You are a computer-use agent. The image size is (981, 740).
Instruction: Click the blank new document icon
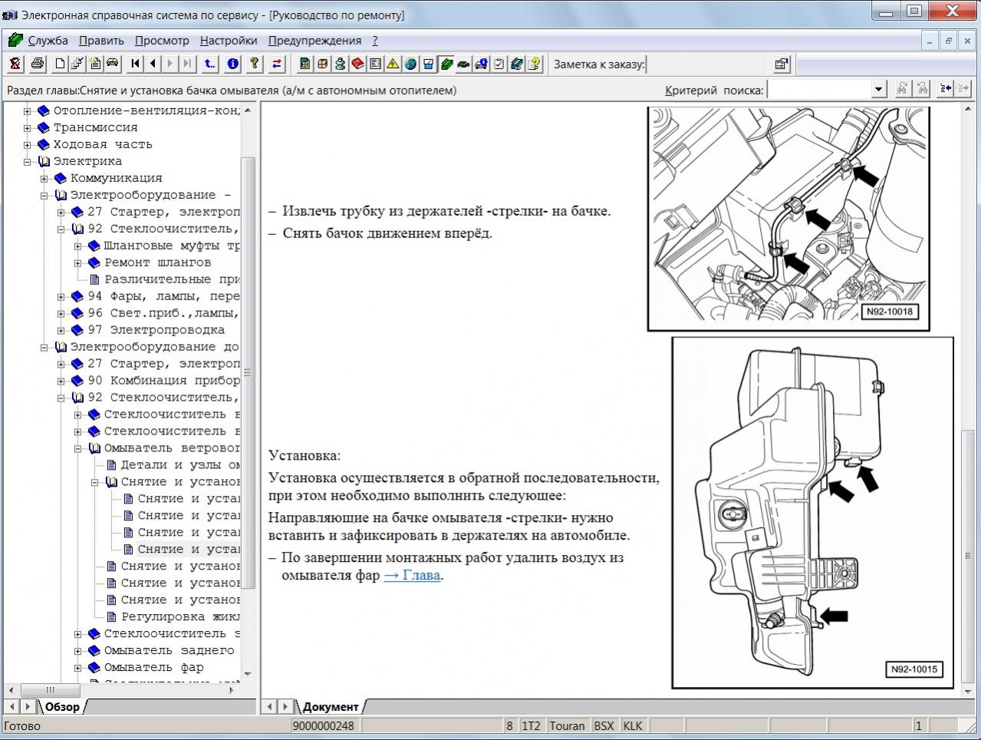[x=60, y=64]
